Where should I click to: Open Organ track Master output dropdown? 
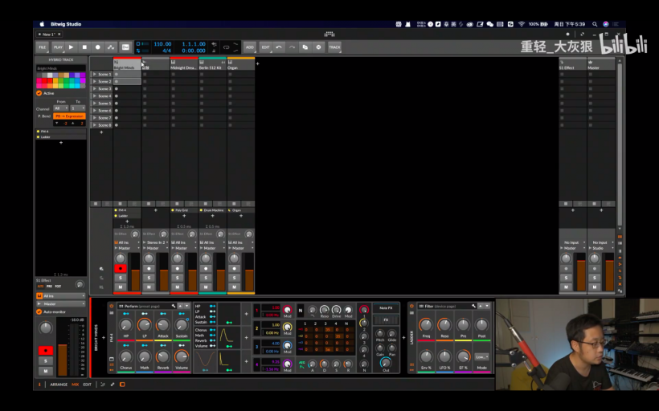[x=241, y=248]
